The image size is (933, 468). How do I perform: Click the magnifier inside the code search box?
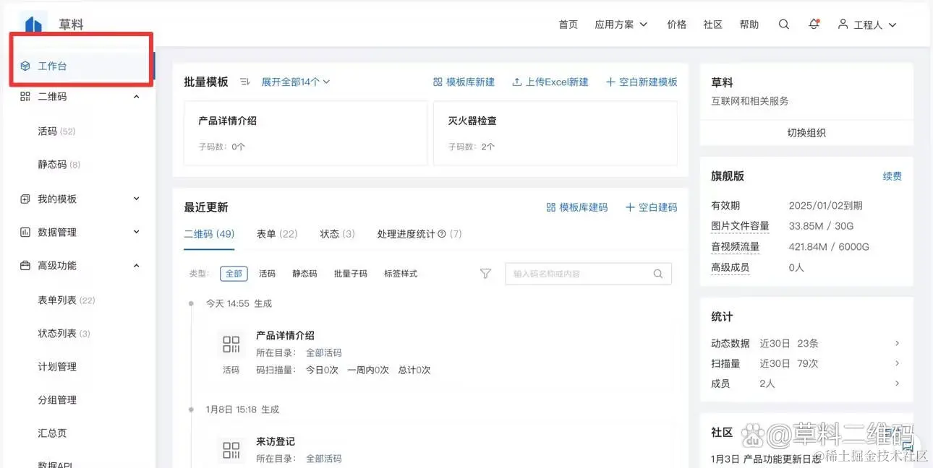point(658,274)
